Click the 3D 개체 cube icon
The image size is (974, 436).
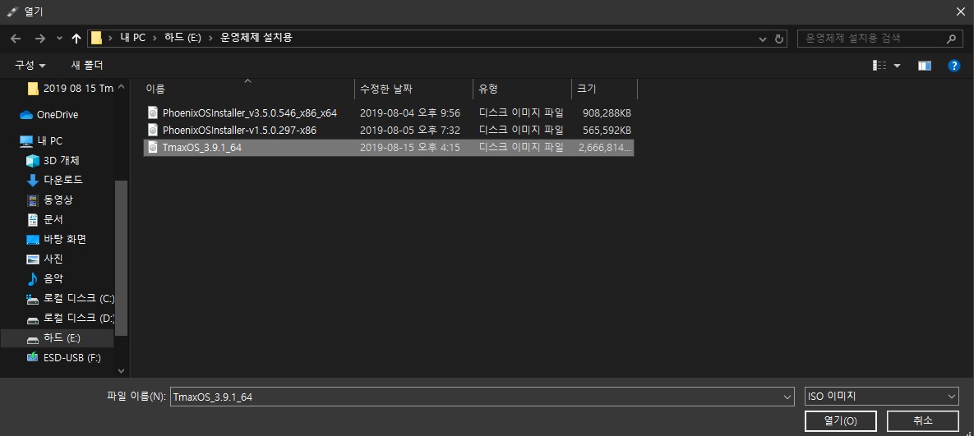33,161
